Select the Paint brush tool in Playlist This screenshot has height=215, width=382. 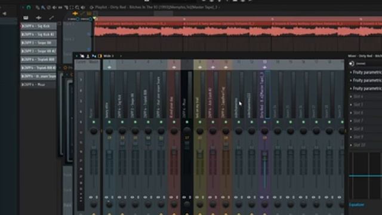(x=43, y=8)
